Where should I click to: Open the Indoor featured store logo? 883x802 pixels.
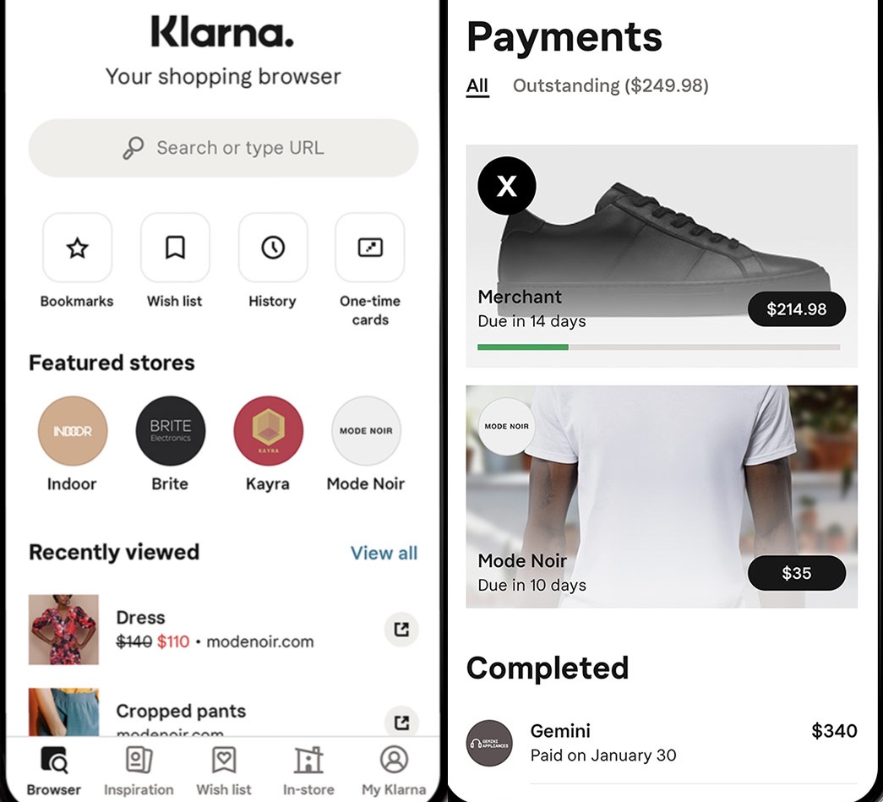tap(73, 431)
